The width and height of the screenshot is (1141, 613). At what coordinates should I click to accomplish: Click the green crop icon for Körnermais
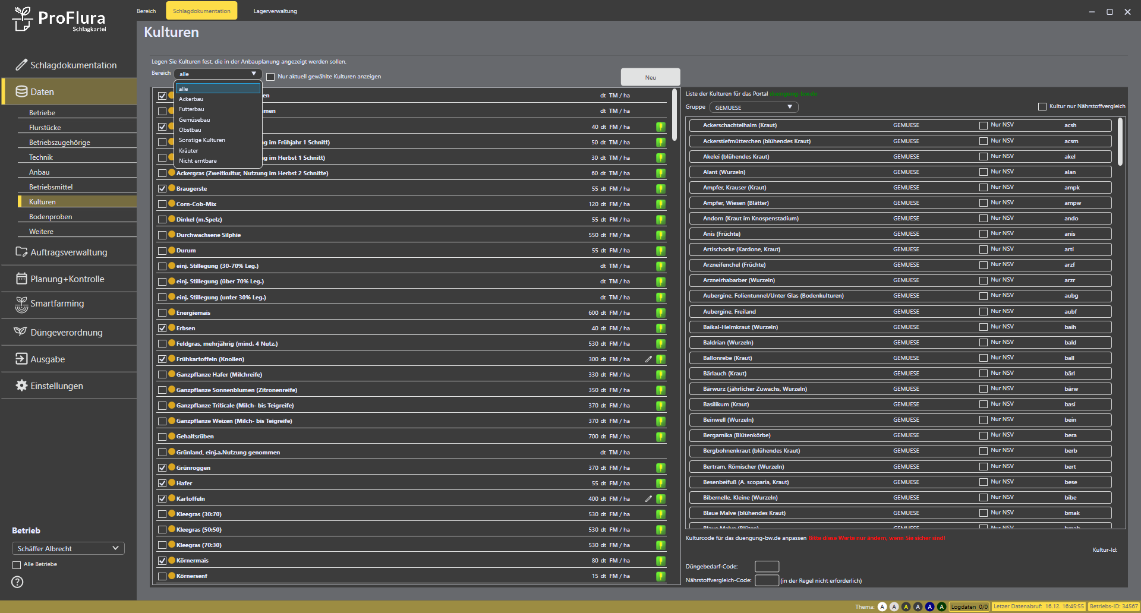660,561
